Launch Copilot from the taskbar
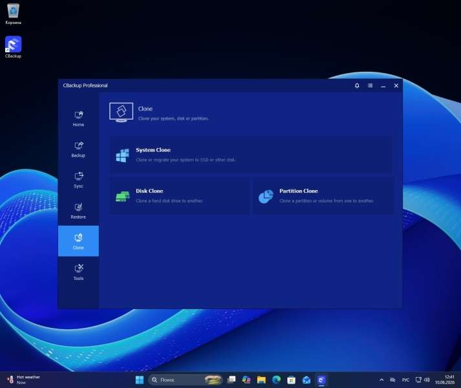 (x=246, y=380)
